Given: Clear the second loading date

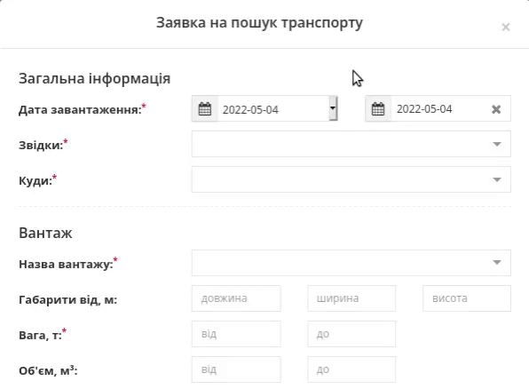Looking at the screenshot, I should (496, 109).
